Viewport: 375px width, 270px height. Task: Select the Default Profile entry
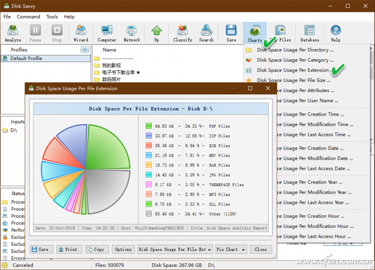click(x=45, y=59)
